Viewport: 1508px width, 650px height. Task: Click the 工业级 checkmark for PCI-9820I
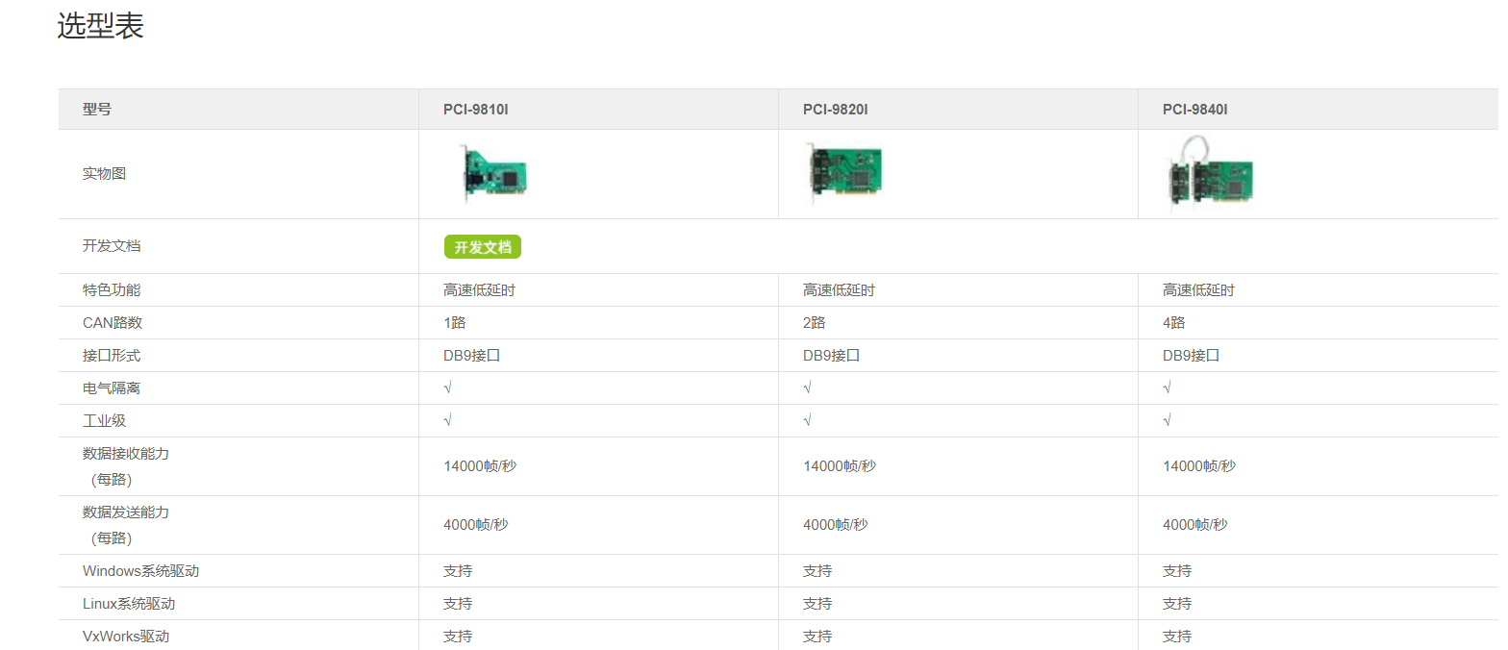(x=808, y=420)
